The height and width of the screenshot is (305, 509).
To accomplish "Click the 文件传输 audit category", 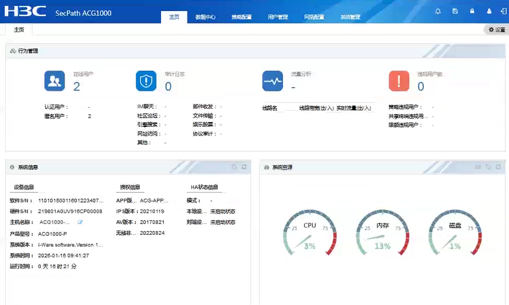I will coord(205,116).
